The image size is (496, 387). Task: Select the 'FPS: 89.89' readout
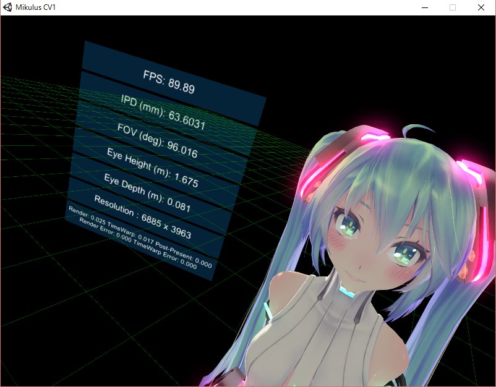click(x=169, y=82)
